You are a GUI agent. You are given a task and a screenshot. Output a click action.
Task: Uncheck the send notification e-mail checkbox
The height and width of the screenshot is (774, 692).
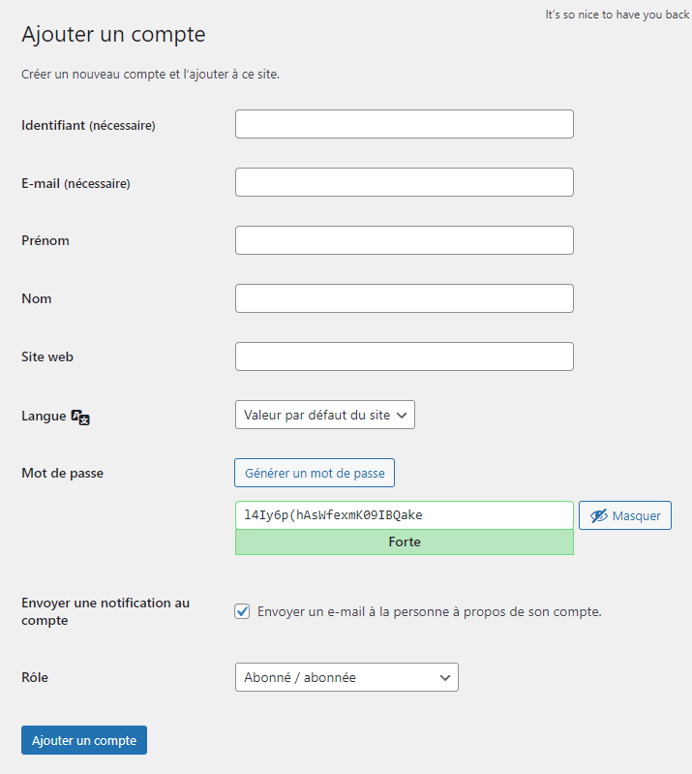coord(242,611)
